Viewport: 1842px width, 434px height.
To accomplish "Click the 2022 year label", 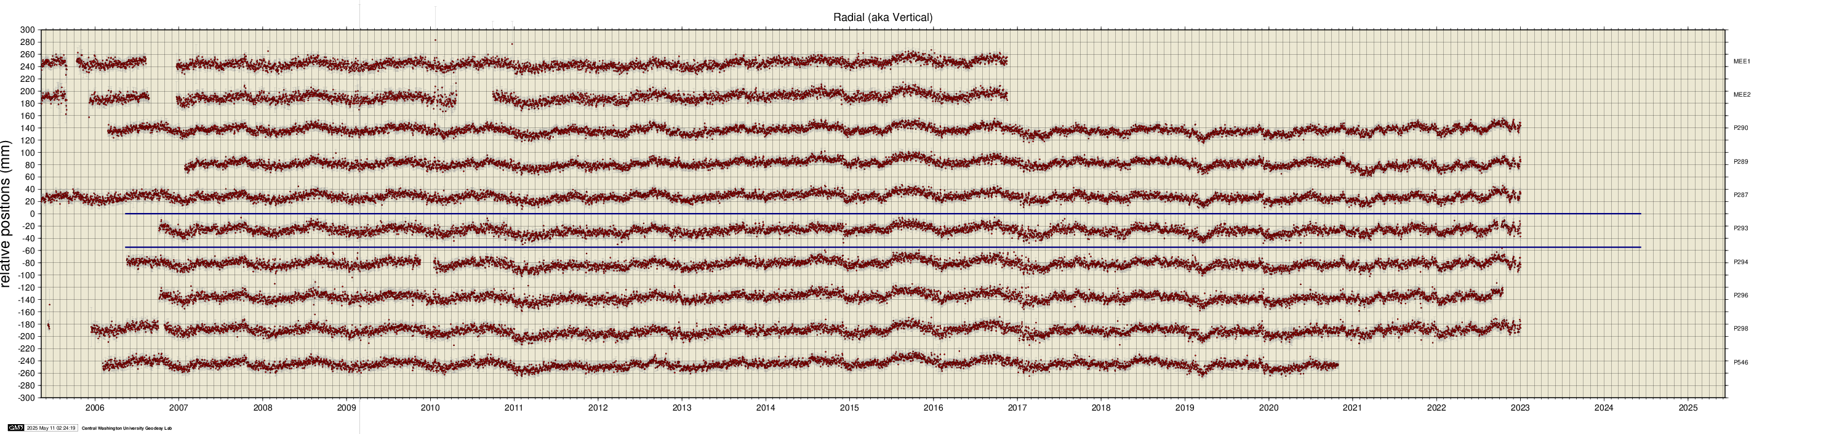I will pos(1436,408).
